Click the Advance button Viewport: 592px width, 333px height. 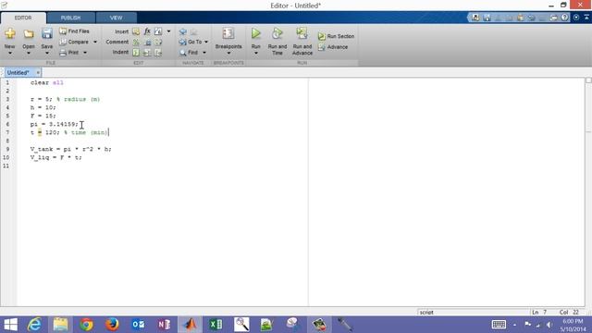(x=333, y=47)
